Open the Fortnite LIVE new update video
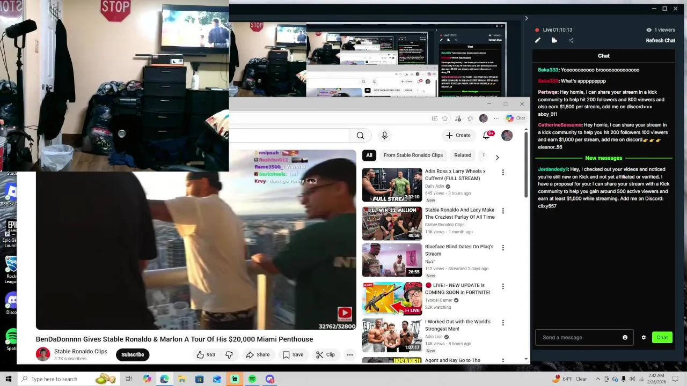This screenshot has height=386, width=687. [x=457, y=288]
